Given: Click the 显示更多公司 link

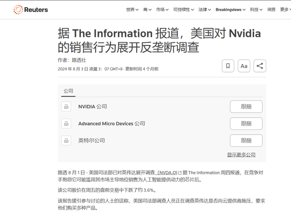Looking at the screenshot, I should click(x=241, y=155).
